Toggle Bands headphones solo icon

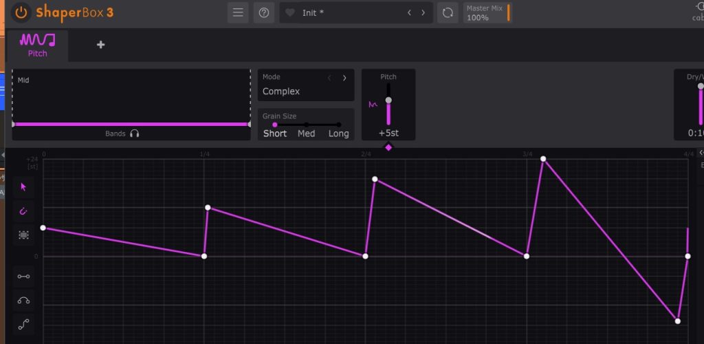pos(134,133)
